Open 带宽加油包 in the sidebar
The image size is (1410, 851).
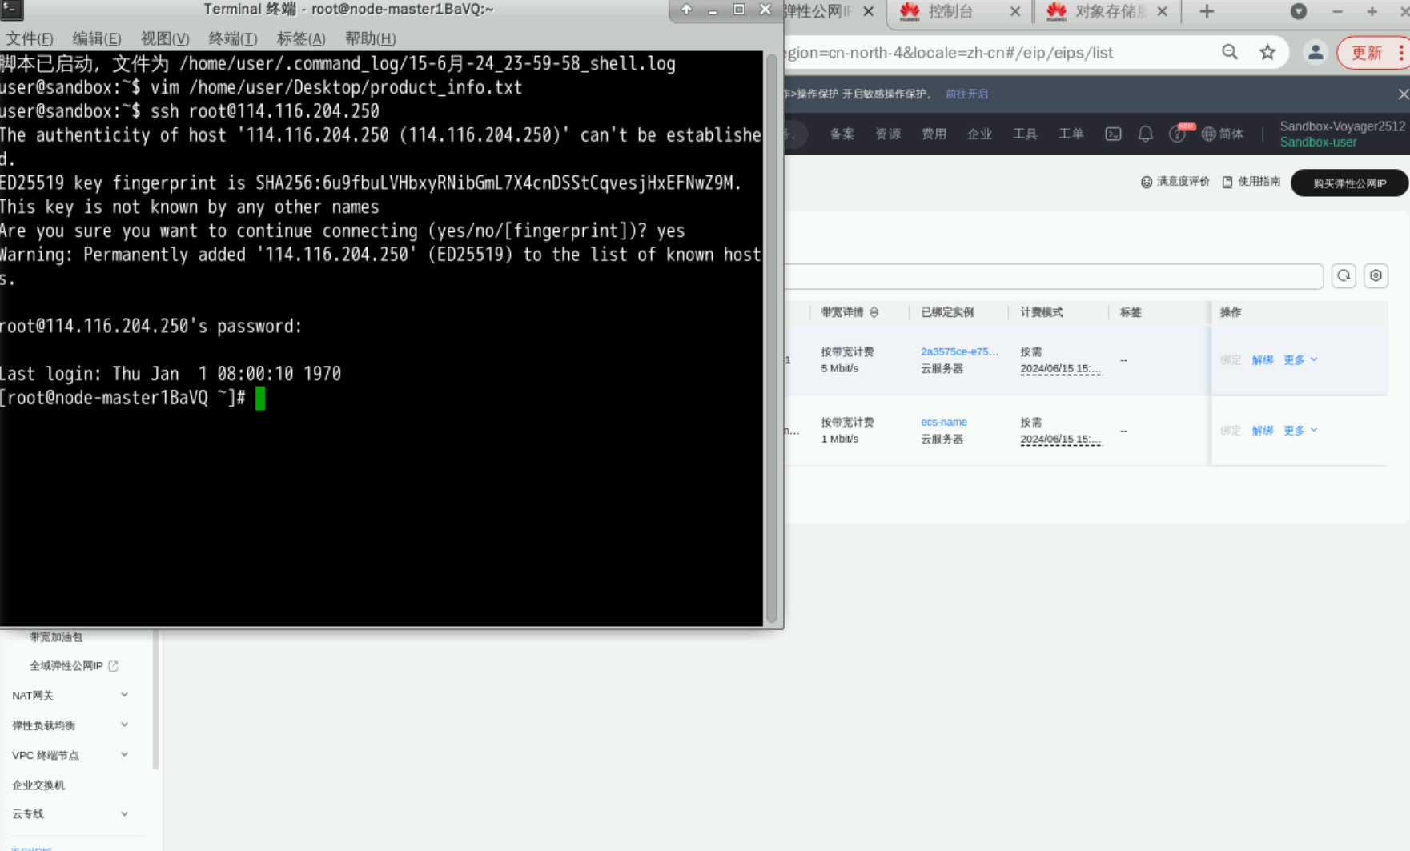click(x=56, y=637)
